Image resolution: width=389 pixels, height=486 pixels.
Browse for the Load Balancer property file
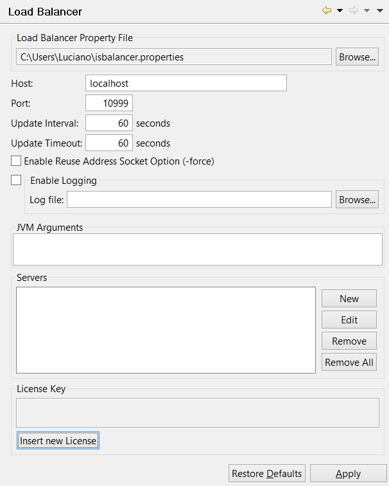pyautogui.click(x=357, y=57)
